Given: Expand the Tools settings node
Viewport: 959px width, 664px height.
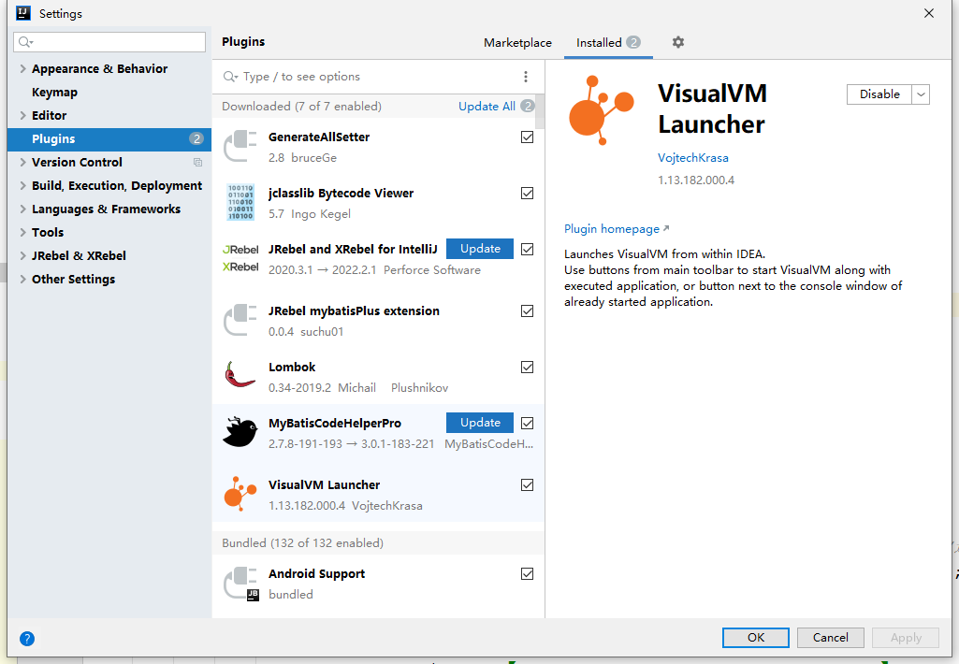Looking at the screenshot, I should coord(22,232).
